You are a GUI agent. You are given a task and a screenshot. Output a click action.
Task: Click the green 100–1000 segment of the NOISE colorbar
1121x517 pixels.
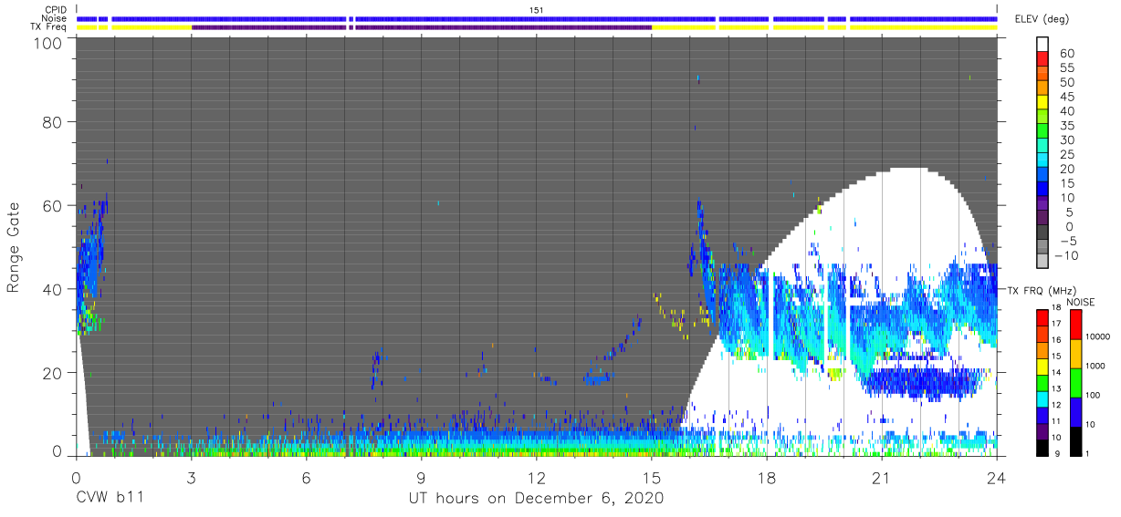[1075, 383]
